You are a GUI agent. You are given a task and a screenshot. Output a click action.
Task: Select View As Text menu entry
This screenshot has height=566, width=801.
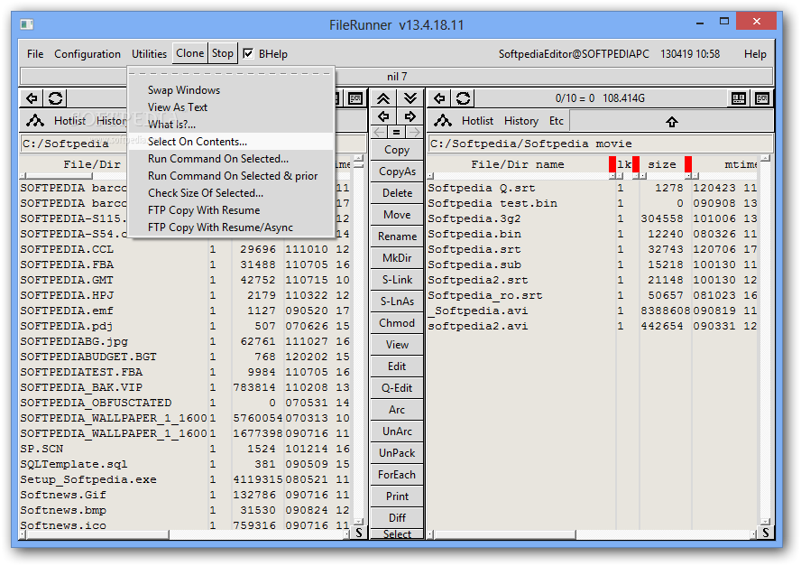(x=231, y=107)
